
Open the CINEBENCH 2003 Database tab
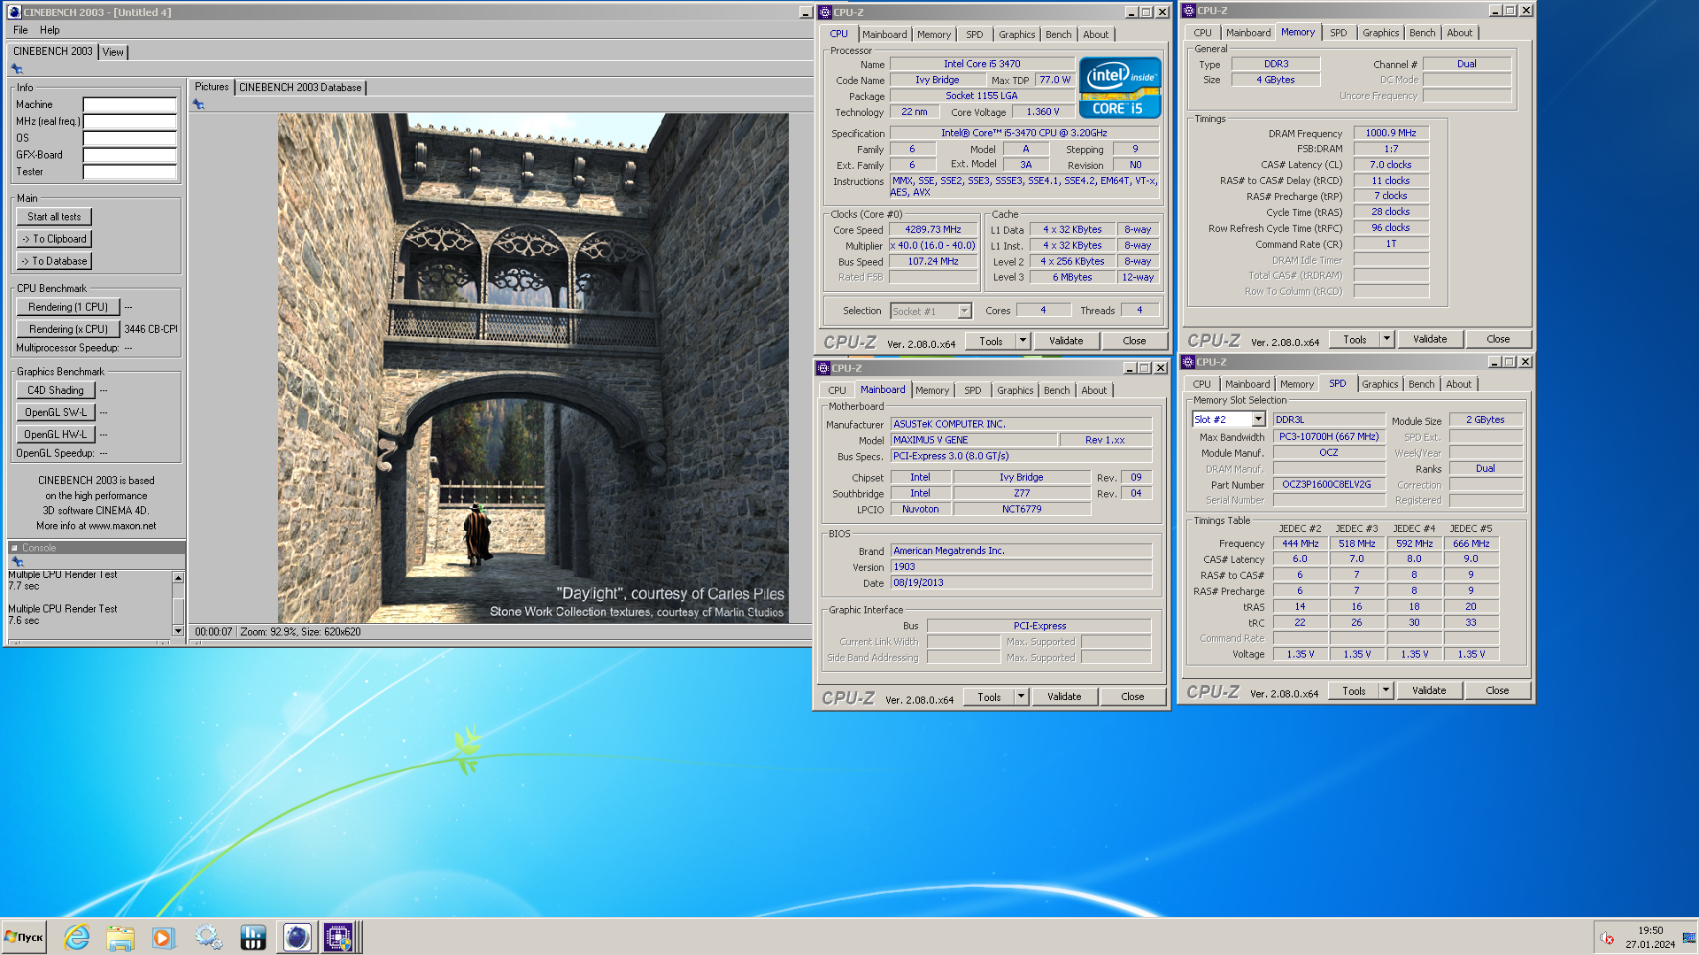(x=300, y=88)
